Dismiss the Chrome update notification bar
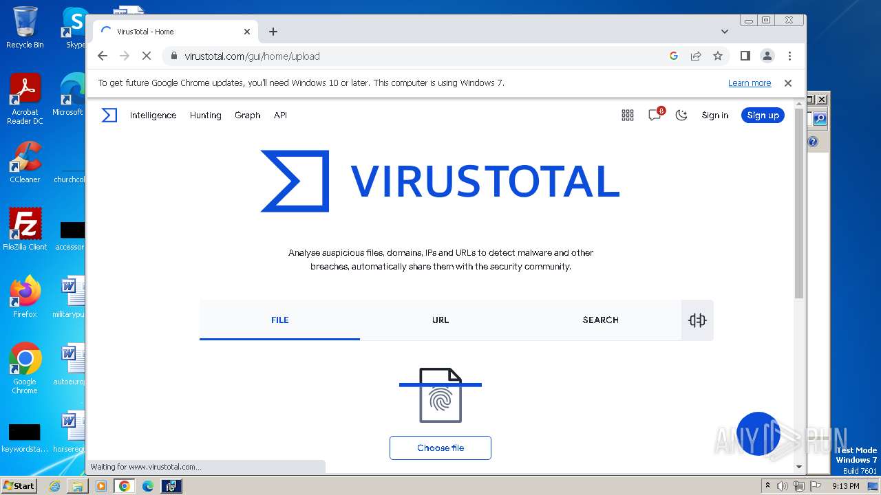This screenshot has width=881, height=495. (788, 83)
